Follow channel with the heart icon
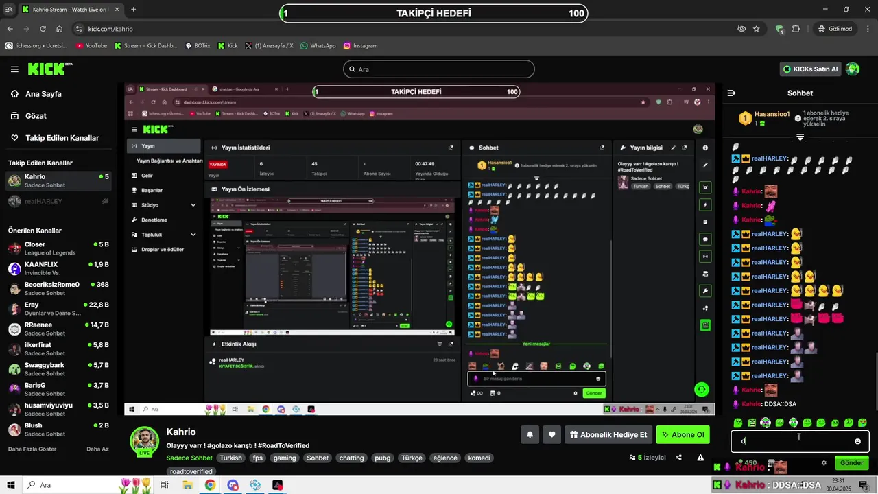878x494 pixels. pos(551,434)
